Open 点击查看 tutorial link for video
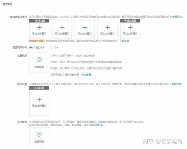Viewport: 187px width, 149px height. [86, 74]
